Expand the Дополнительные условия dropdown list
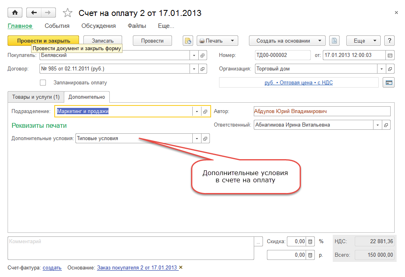Screen dimensions: 405x277 197,138
